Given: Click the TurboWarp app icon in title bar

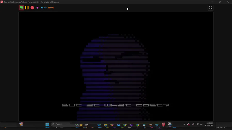Looking at the screenshot, I should [2, 2].
